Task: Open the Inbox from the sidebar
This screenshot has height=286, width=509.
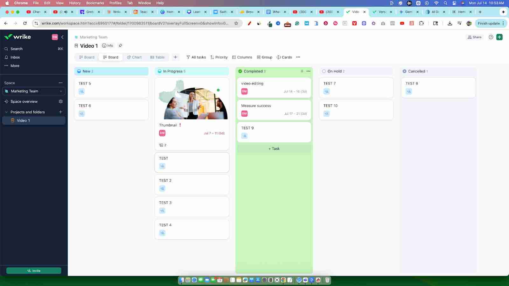Action: pyautogui.click(x=15, y=57)
